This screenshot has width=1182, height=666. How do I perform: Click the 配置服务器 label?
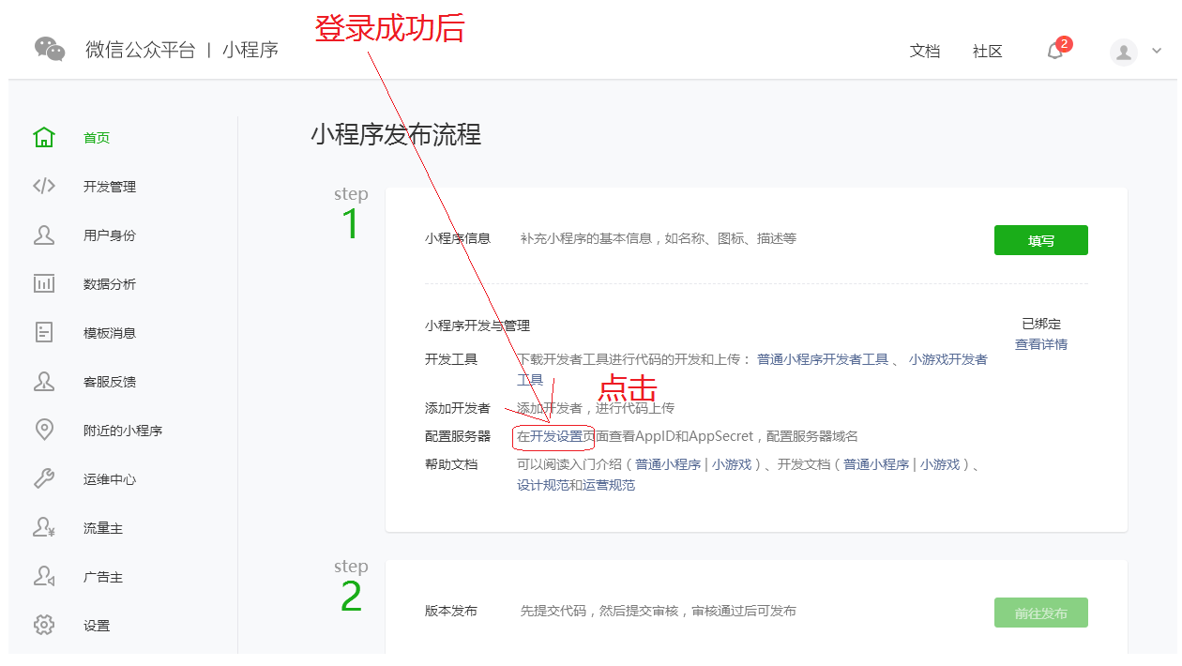(x=458, y=436)
